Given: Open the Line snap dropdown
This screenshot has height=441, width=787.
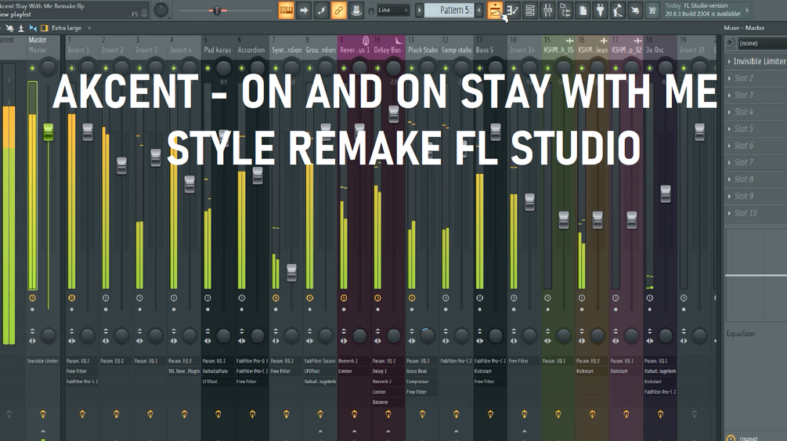Looking at the screenshot, I should [x=392, y=10].
